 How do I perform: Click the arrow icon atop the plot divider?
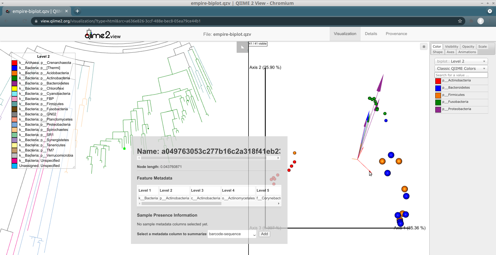(242, 47)
